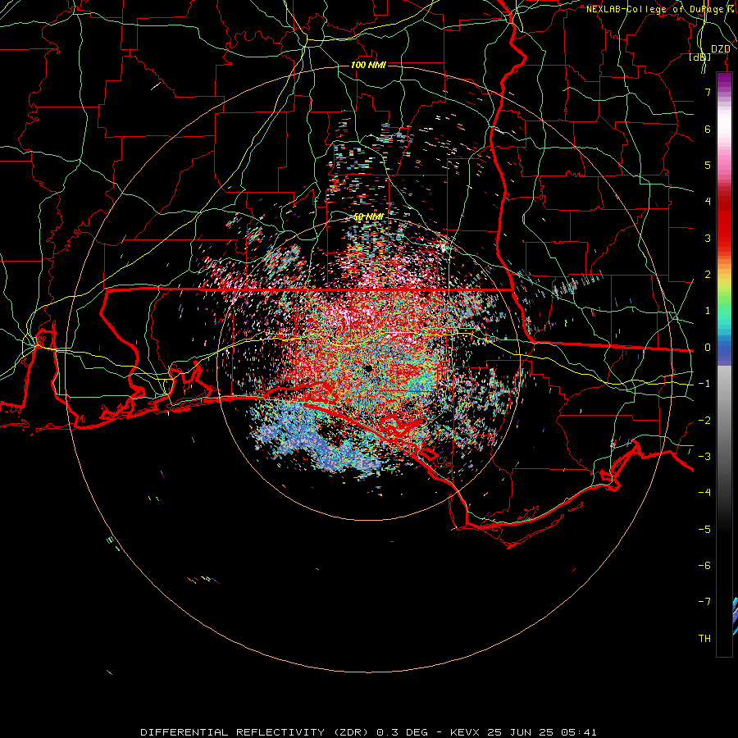
Task: Click the "5" value on the scale
Action: click(x=708, y=165)
